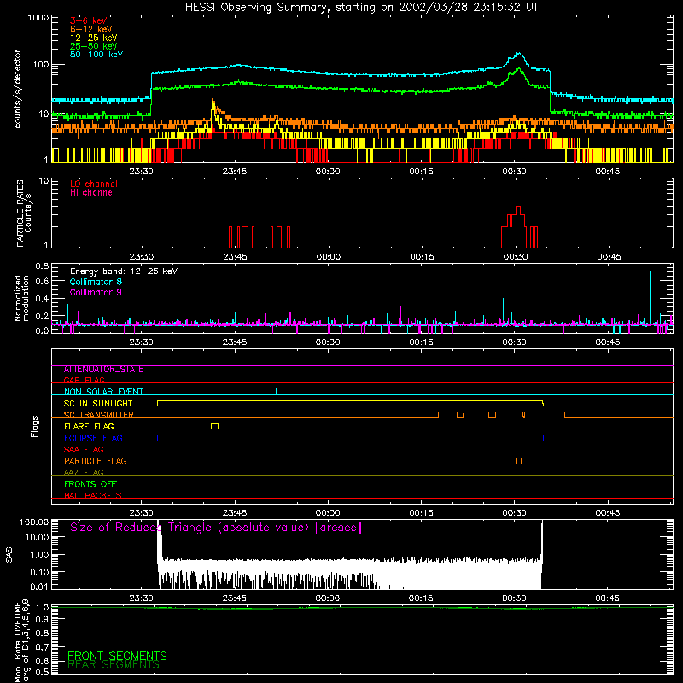Click the 00:45 label under flags plot
Screen dimensions: 683x683
[x=608, y=513]
